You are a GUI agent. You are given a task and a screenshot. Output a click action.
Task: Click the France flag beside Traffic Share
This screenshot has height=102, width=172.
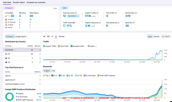click(74, 23)
